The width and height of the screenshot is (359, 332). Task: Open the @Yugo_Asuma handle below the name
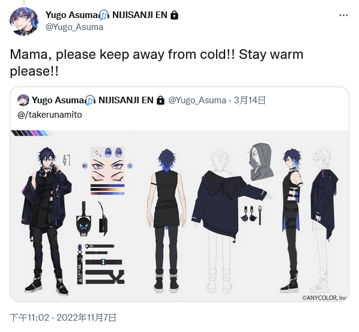point(74,27)
